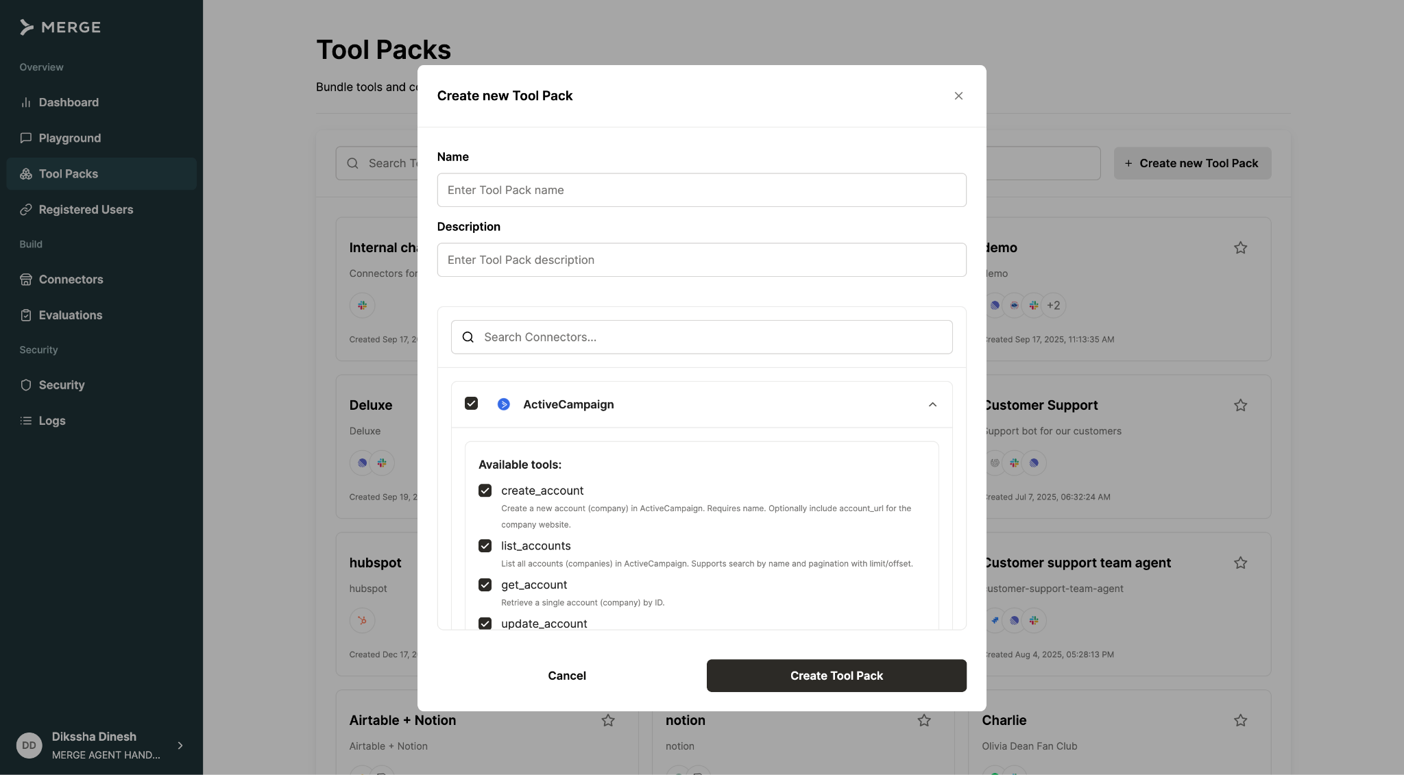Focus the Search Connectors field
Image resolution: width=1404 pixels, height=775 pixels.
701,337
